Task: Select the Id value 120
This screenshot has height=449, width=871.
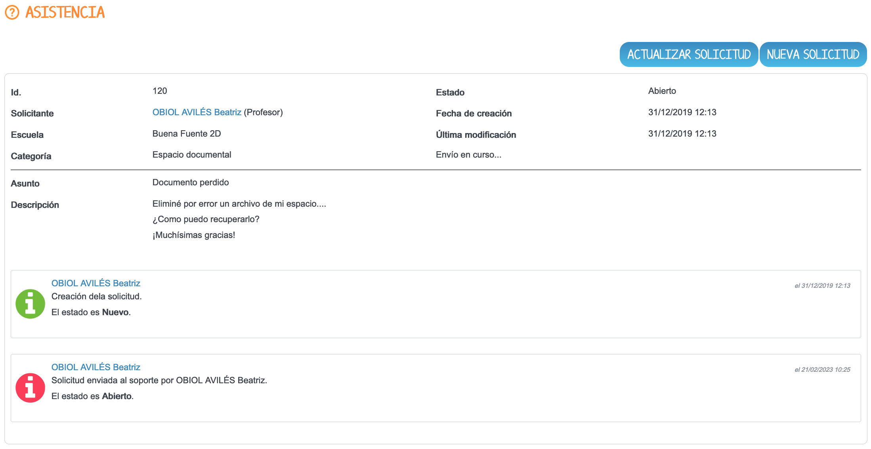Action: (x=160, y=91)
